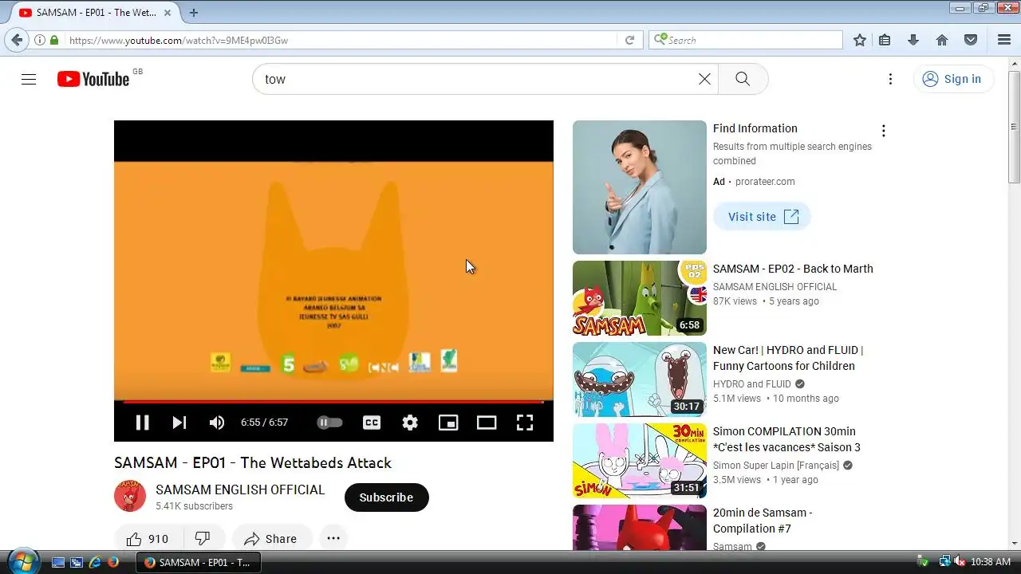Click the browser back arrow
Screen dimensions: 1021x574
pyautogui.click(x=17, y=40)
